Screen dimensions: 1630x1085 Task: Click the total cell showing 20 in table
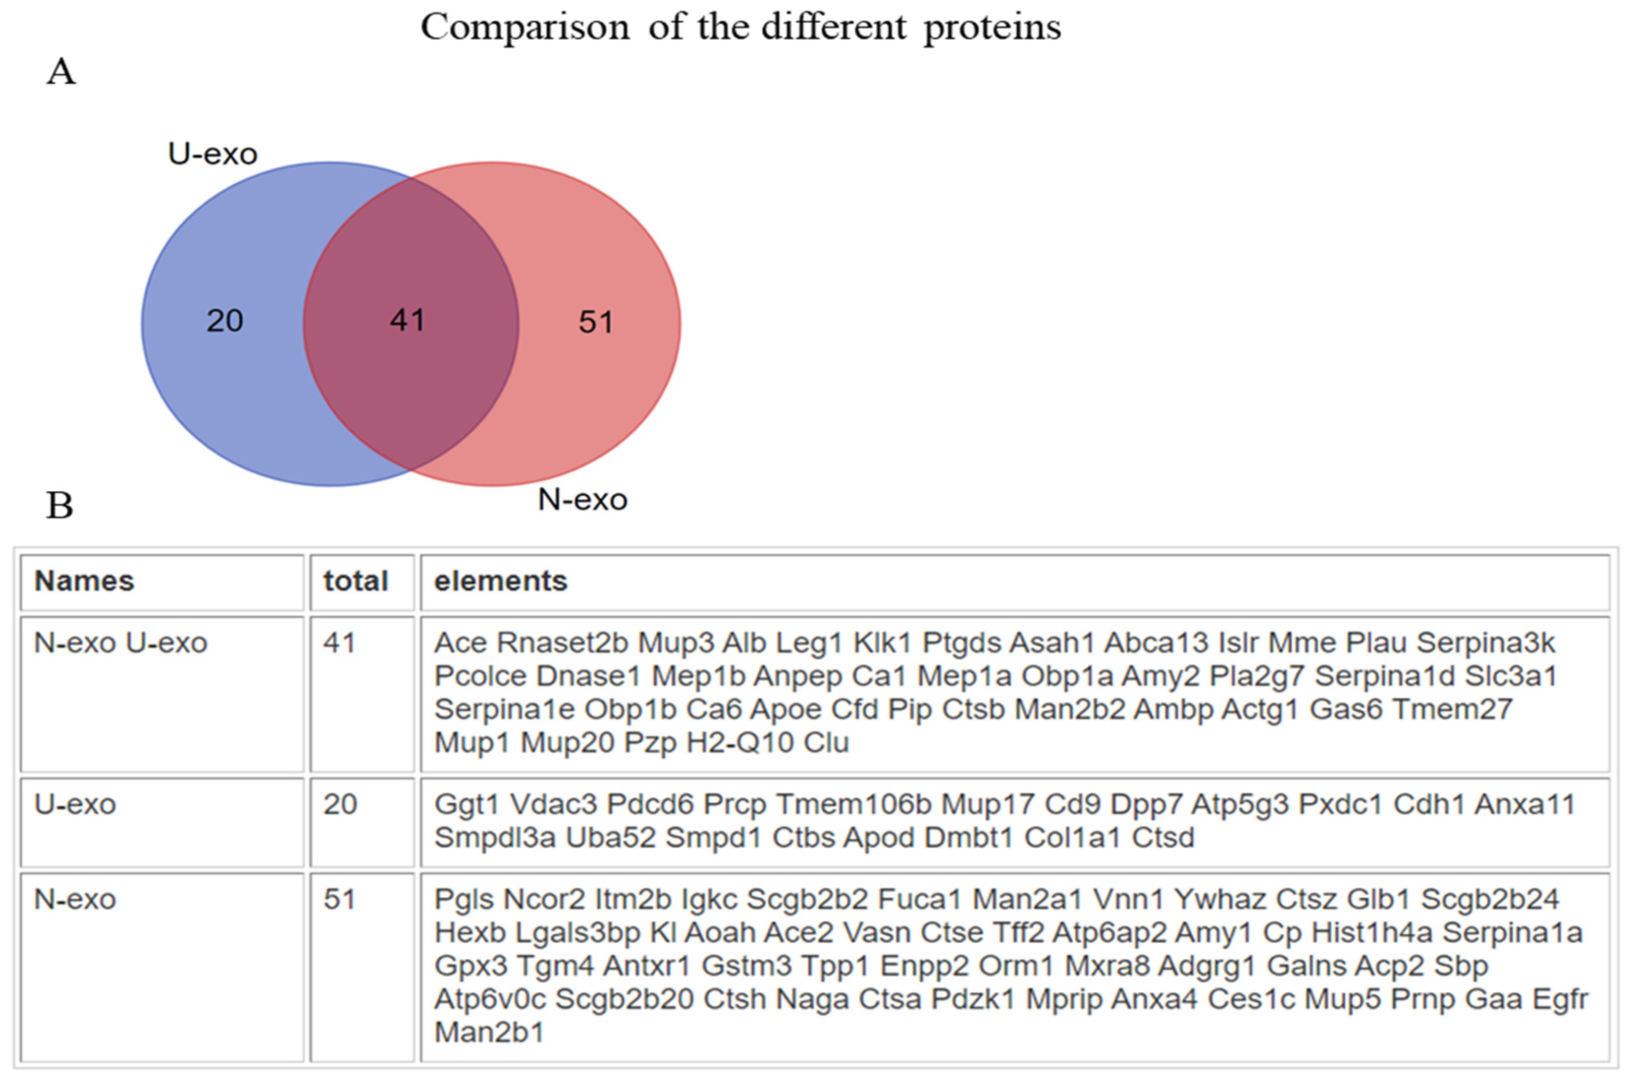(340, 804)
